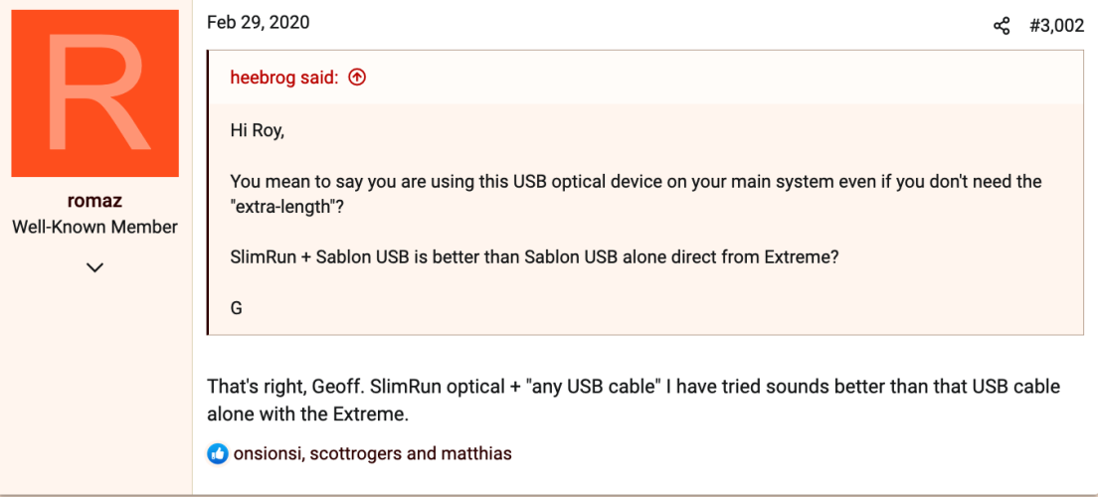Open the romaz username profile link

[x=94, y=201]
